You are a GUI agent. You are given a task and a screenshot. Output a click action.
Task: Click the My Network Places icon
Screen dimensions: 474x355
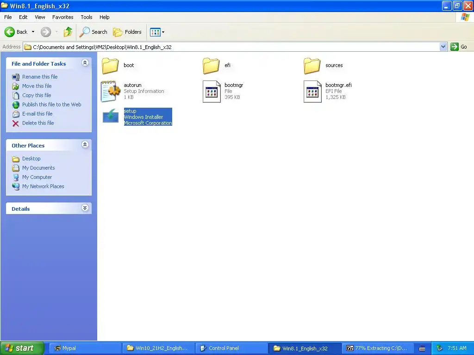(16, 187)
